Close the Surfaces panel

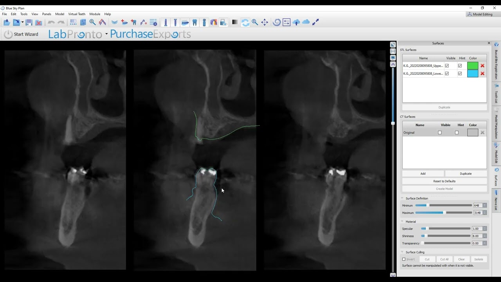(x=489, y=43)
